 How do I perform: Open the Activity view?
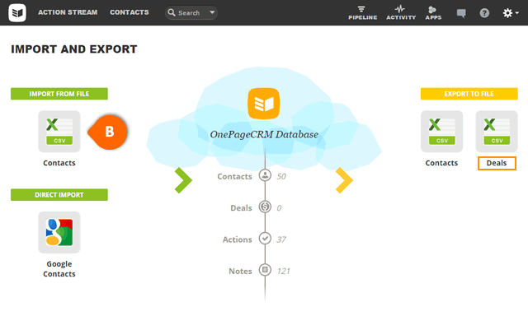(x=401, y=13)
